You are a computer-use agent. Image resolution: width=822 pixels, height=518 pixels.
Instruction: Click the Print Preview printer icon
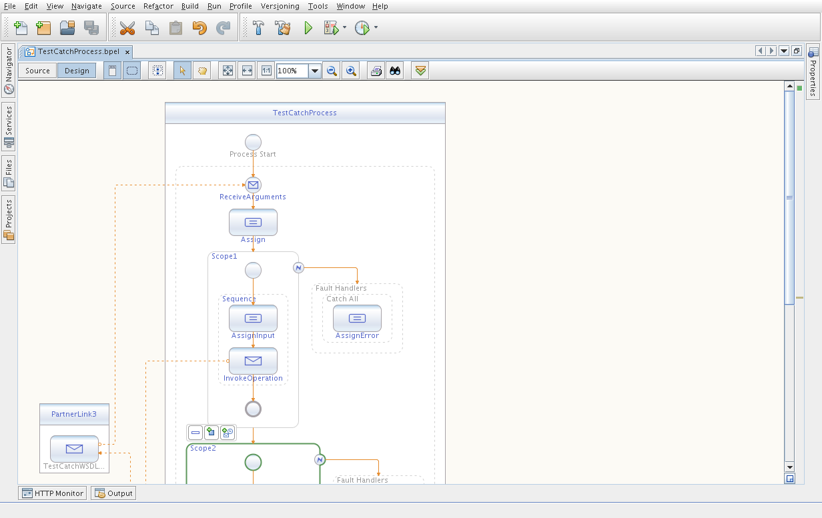point(376,71)
